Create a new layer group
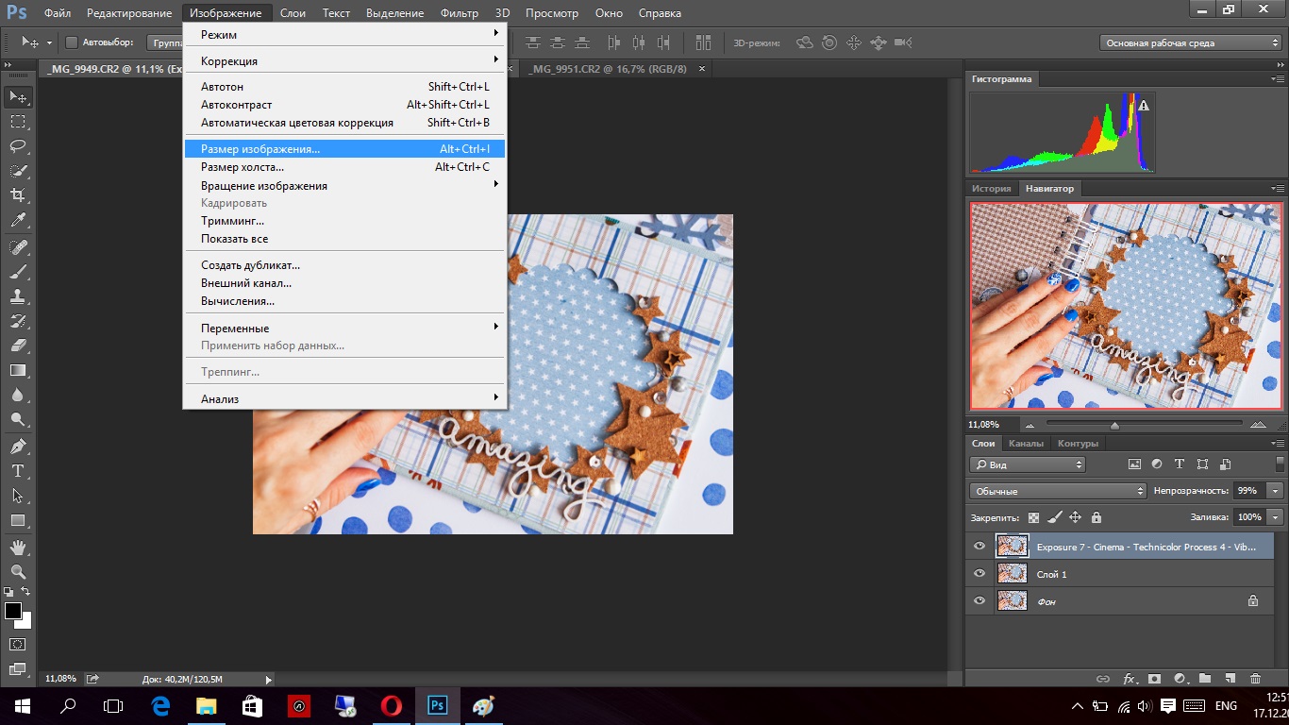The width and height of the screenshot is (1289, 725). [x=1205, y=679]
